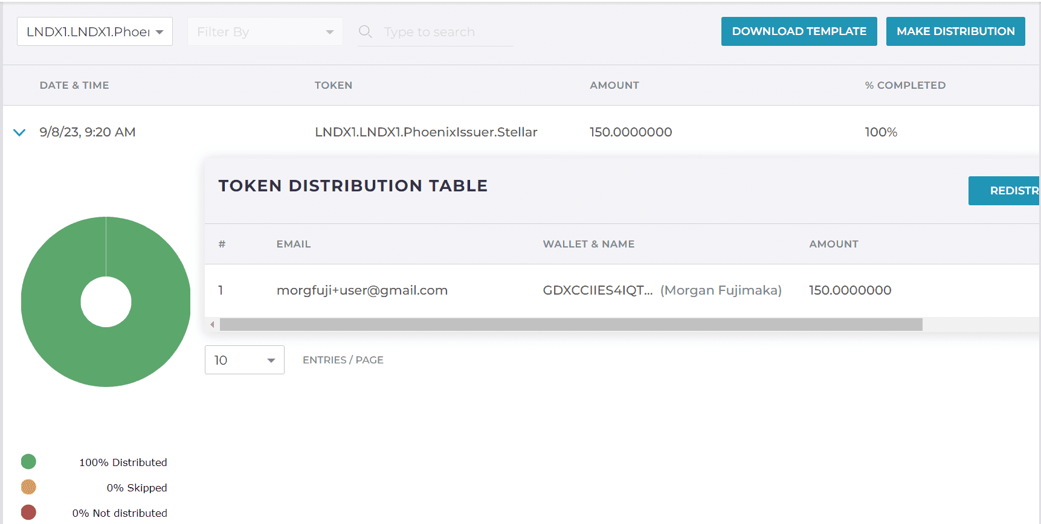Open the Filter By dropdown
The width and height of the screenshot is (1041, 524).
tap(265, 31)
